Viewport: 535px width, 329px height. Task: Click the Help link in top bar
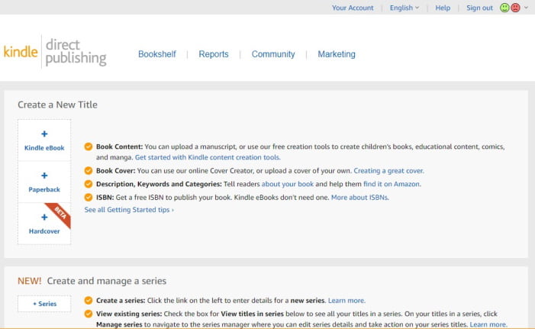click(443, 8)
